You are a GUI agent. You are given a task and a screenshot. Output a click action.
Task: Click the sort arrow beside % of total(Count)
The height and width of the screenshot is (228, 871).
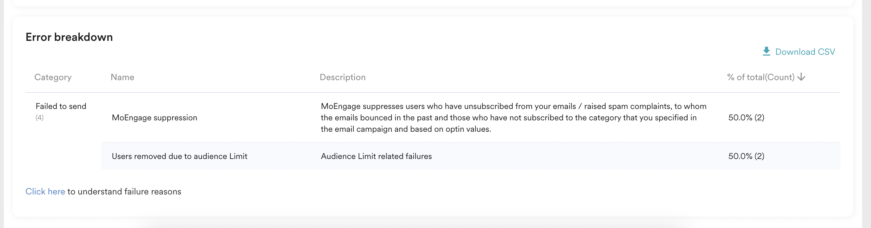click(801, 77)
